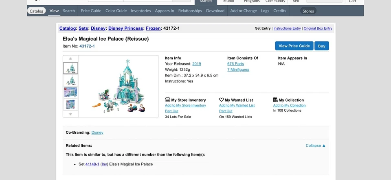Open 7 Minifigures link
391x180 pixels.
tap(238, 69)
